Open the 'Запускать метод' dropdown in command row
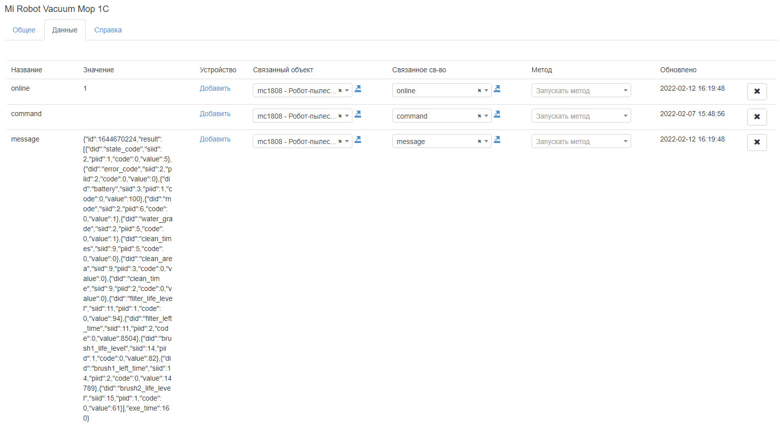Viewport: 780px width, 426px height. [581, 116]
